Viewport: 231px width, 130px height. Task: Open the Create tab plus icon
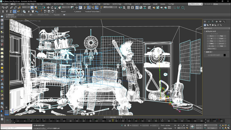(x=205, y=22)
